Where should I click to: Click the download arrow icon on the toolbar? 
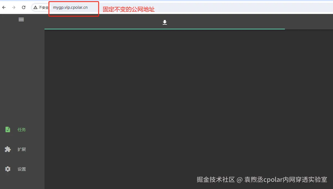[165, 22]
